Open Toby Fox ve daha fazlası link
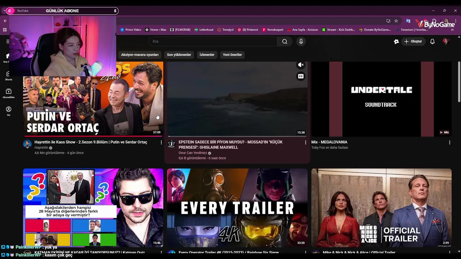Viewport: 461px width, 259px height. tap(330, 147)
